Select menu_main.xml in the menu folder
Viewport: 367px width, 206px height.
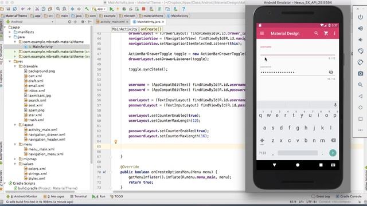click(41, 149)
